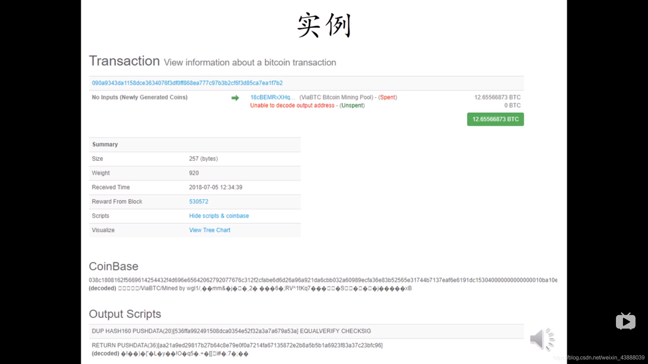Click the 0 BTC output amount
The image size is (648, 364).
coord(512,105)
